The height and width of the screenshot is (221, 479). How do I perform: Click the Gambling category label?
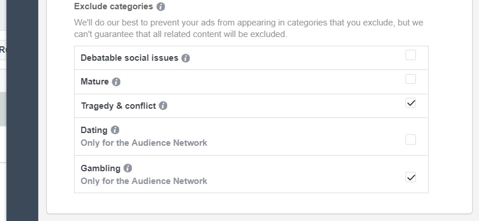point(101,168)
